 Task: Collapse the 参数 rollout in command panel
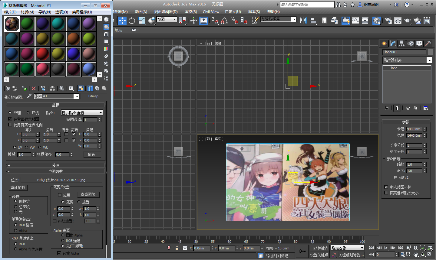click(406, 122)
